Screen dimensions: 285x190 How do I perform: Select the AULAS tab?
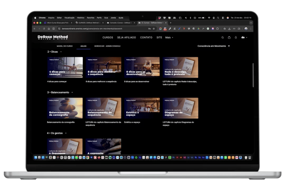tap(83, 46)
